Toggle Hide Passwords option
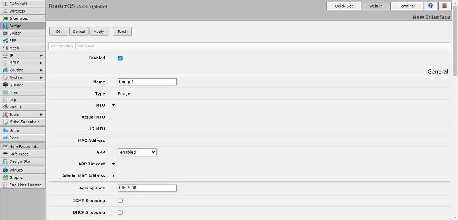 [23, 146]
